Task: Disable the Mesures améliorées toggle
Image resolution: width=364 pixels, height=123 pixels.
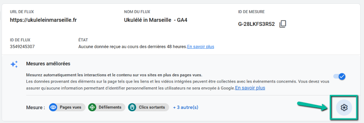Action: (x=339, y=76)
